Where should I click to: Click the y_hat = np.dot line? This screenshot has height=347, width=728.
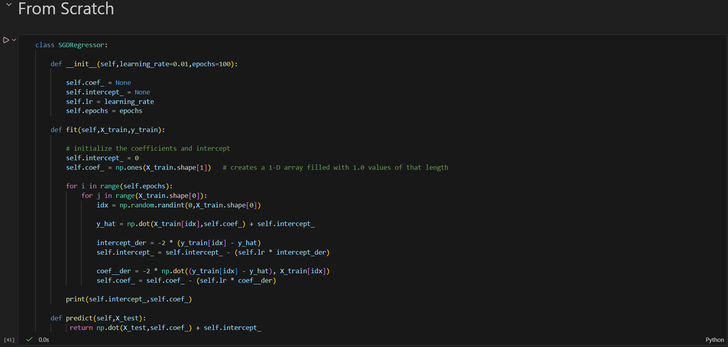click(206, 224)
